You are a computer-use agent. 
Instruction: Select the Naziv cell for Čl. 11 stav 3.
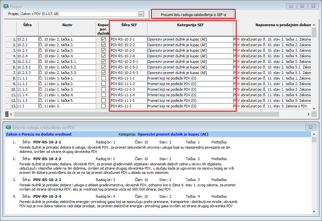point(67,106)
